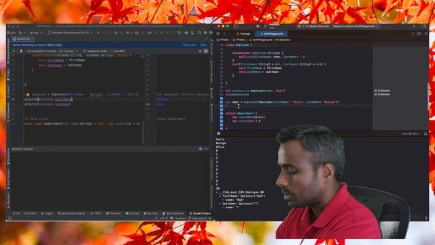Click the Department data class declaration in Kotlin
Viewport: 435px width, 245px height.
coord(82,124)
